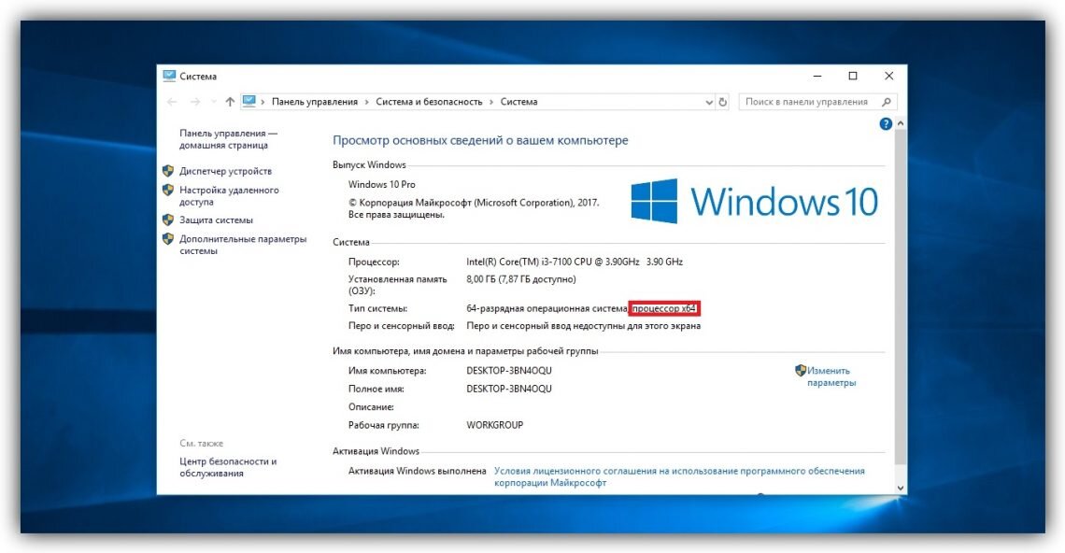Click the vertical scrollbar thumb
The image size is (1065, 553).
tap(901, 297)
